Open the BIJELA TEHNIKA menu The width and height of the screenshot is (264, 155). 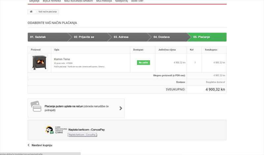pos(52,1)
